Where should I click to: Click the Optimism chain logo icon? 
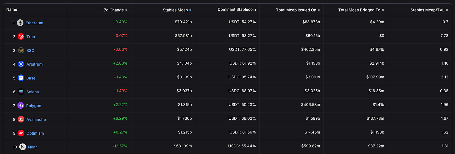tap(21, 133)
